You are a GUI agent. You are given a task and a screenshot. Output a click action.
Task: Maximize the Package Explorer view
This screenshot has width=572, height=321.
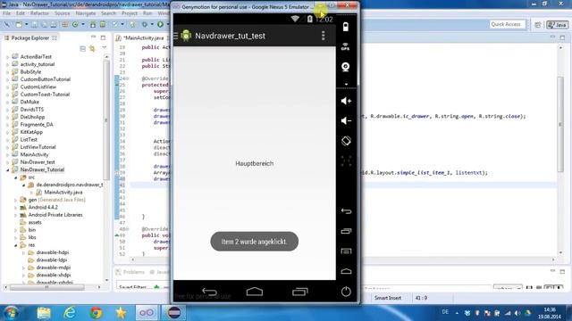tap(103, 37)
